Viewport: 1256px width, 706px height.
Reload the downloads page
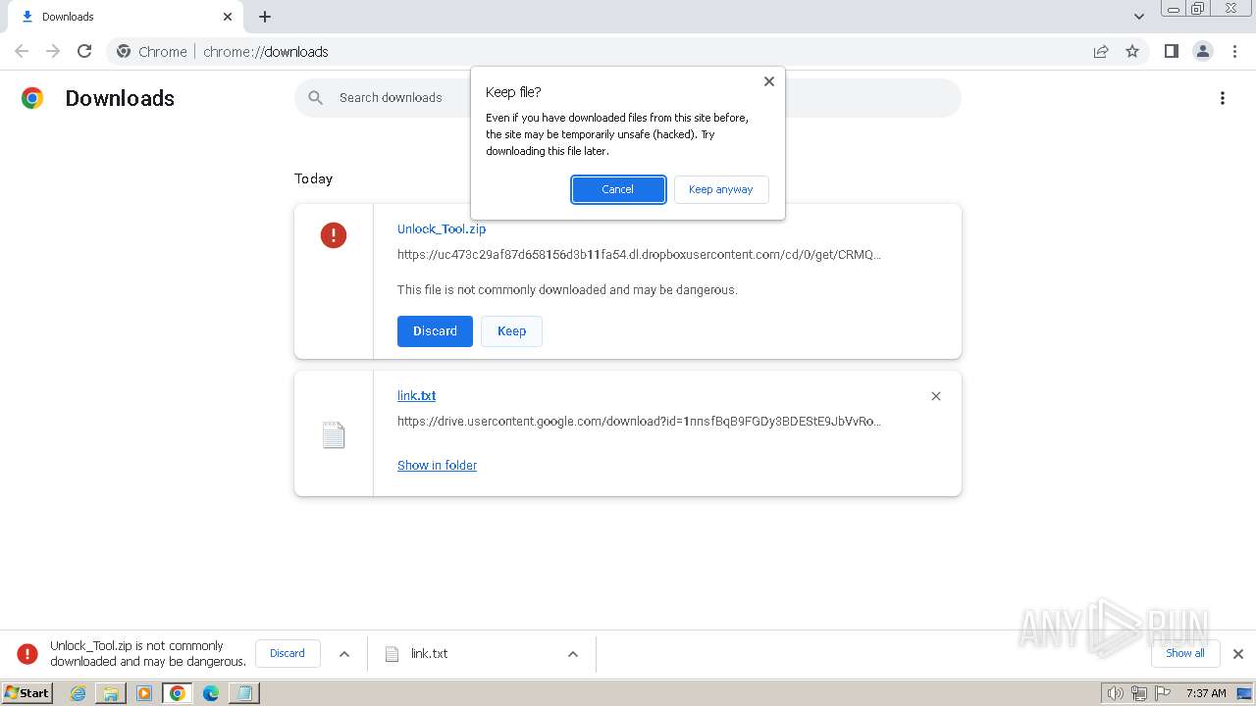click(x=84, y=51)
